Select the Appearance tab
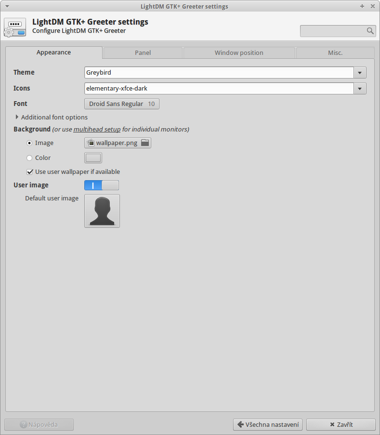Screen dimensions: 380x435 click(x=54, y=53)
